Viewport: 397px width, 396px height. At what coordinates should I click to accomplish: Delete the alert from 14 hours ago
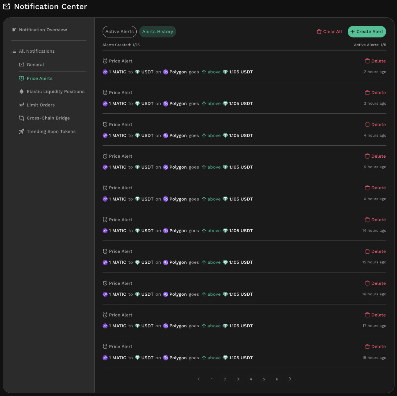coord(375,220)
